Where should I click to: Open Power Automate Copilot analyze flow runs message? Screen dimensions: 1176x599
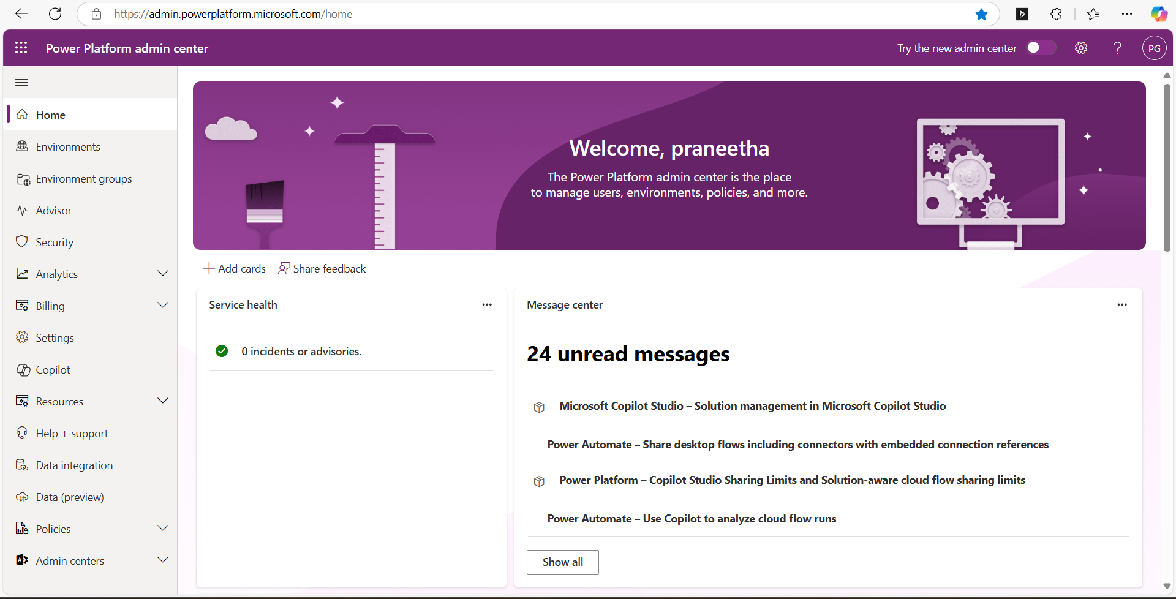pyautogui.click(x=692, y=519)
